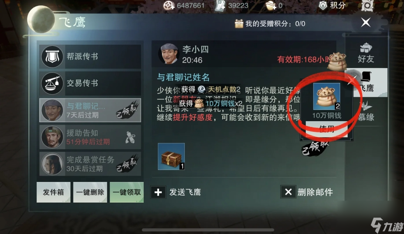
Task: Click the 发件箱 button
Action: coord(54,192)
